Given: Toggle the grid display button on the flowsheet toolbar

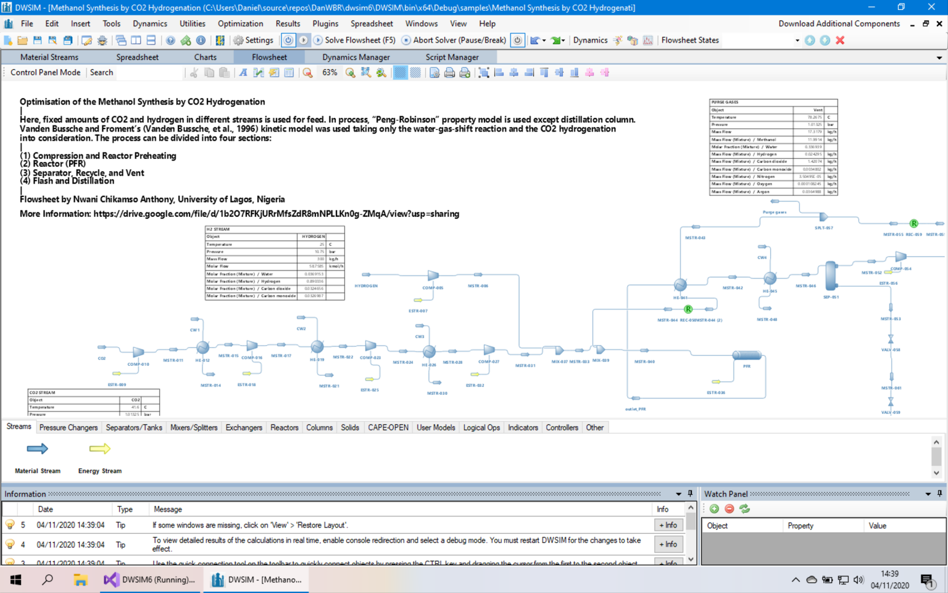Looking at the screenshot, I should pos(400,72).
